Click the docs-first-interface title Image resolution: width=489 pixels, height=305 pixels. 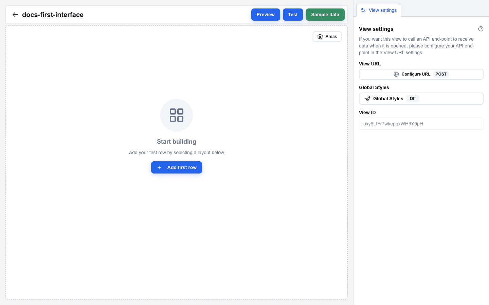click(53, 15)
